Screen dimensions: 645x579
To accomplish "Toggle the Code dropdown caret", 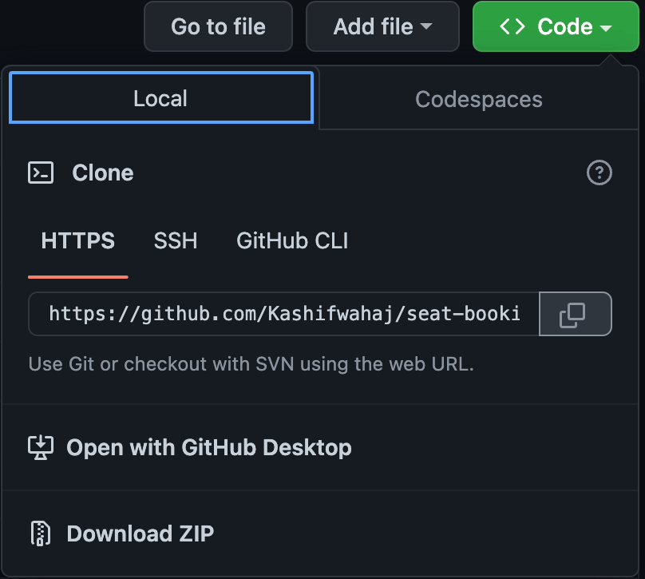I will pyautogui.click(x=606, y=28).
